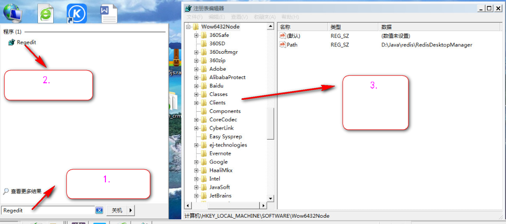Screen dimensions: 506x224
Task: Click the tree pane scroll-down arrow
Action: pos(271,198)
